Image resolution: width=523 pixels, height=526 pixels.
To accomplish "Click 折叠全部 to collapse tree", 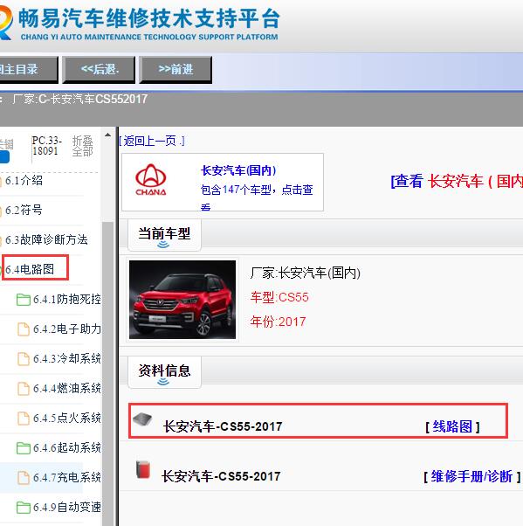I will click(82, 146).
